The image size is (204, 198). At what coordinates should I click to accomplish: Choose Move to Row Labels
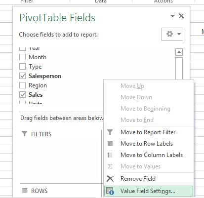coord(149,144)
